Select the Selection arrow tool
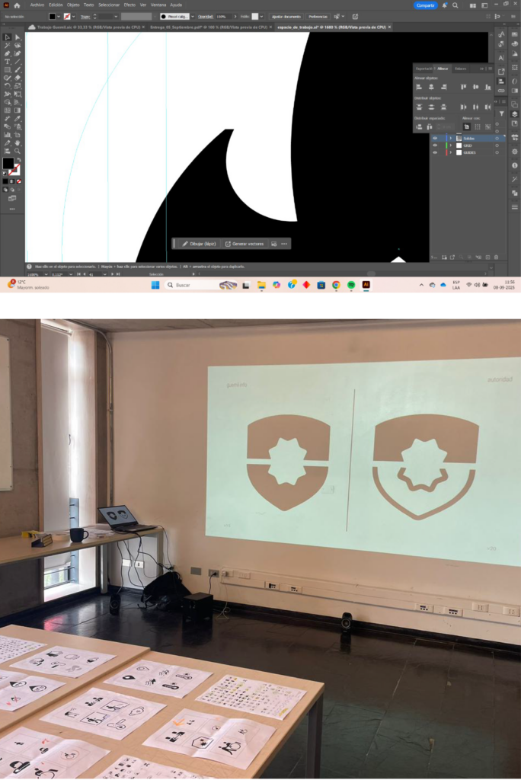 [7, 37]
